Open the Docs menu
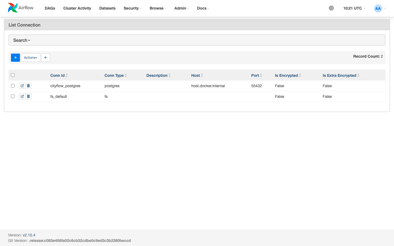This screenshot has width=394, height=246. click(x=203, y=8)
